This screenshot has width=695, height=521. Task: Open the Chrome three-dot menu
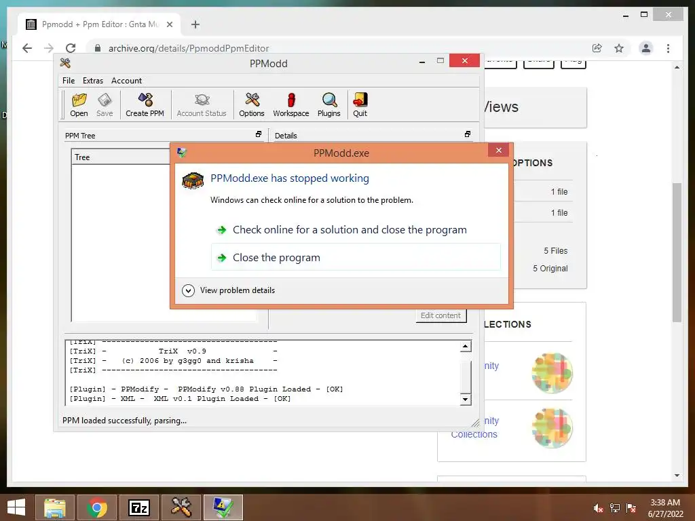coord(668,48)
